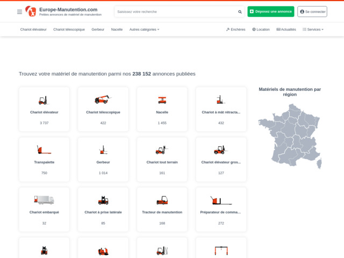Pick the Chariot embarqué truck icon
344x258 pixels.
[44, 200]
